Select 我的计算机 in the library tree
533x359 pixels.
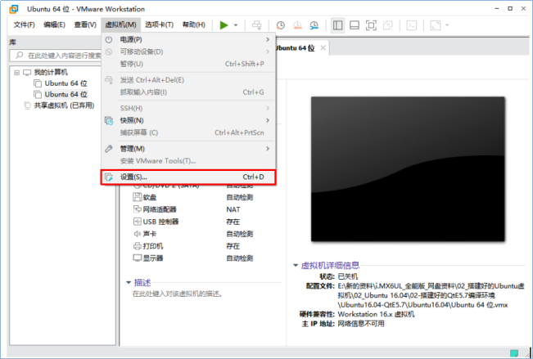51,72
